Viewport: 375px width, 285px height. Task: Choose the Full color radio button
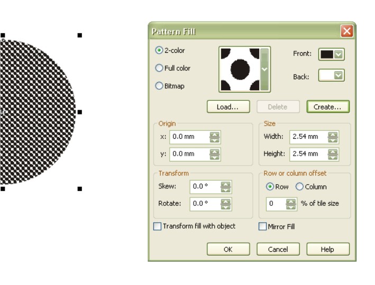159,68
